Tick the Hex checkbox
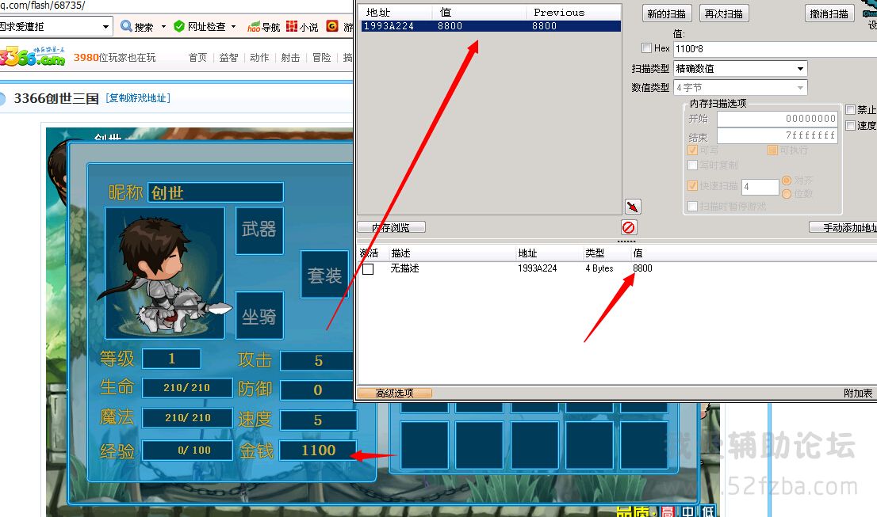 646,48
